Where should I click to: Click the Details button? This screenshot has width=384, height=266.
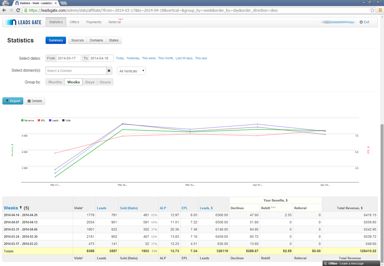coord(35,101)
